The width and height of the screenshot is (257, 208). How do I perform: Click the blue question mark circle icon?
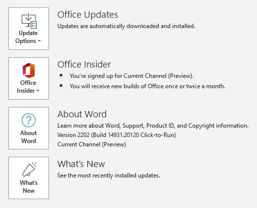(x=29, y=120)
